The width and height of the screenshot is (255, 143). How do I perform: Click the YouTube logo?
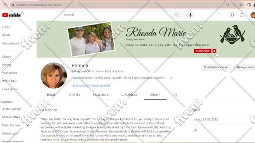(x=11, y=15)
